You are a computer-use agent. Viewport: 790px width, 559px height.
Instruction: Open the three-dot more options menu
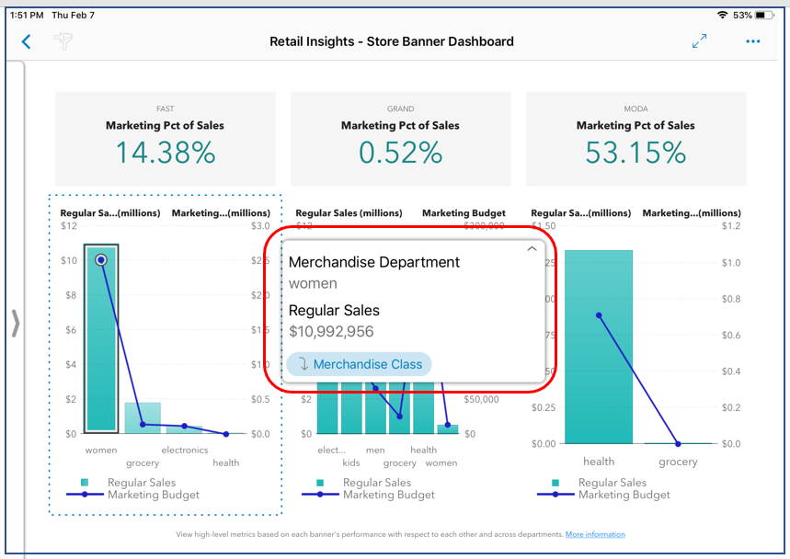(753, 41)
